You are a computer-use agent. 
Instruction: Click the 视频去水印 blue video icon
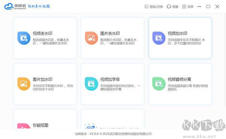pos(24,38)
